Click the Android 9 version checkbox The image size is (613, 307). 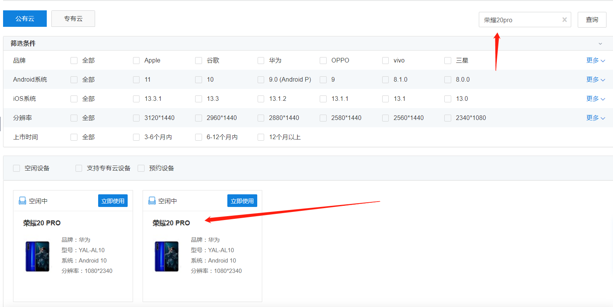tap(323, 80)
